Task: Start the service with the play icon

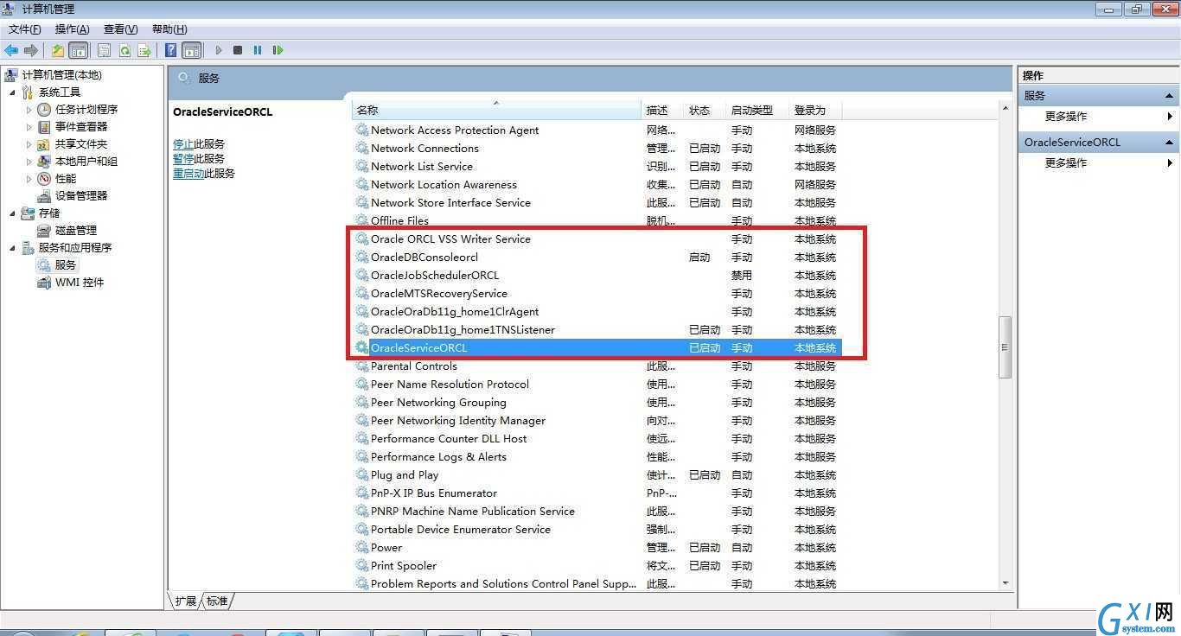Action: [219, 50]
